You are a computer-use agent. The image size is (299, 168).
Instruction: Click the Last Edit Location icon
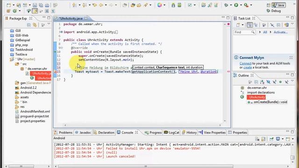pyautogui.click(x=94, y=5)
